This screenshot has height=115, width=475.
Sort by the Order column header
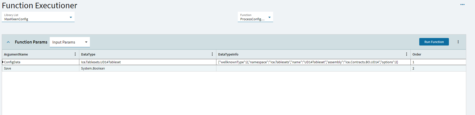(417, 54)
